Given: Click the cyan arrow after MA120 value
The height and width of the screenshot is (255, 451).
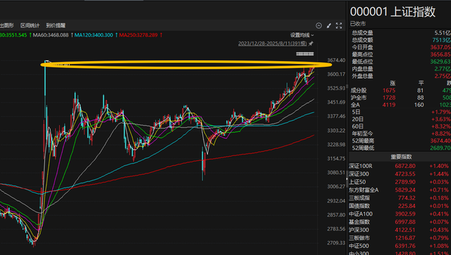Looking at the screenshot, I should [x=116, y=35].
